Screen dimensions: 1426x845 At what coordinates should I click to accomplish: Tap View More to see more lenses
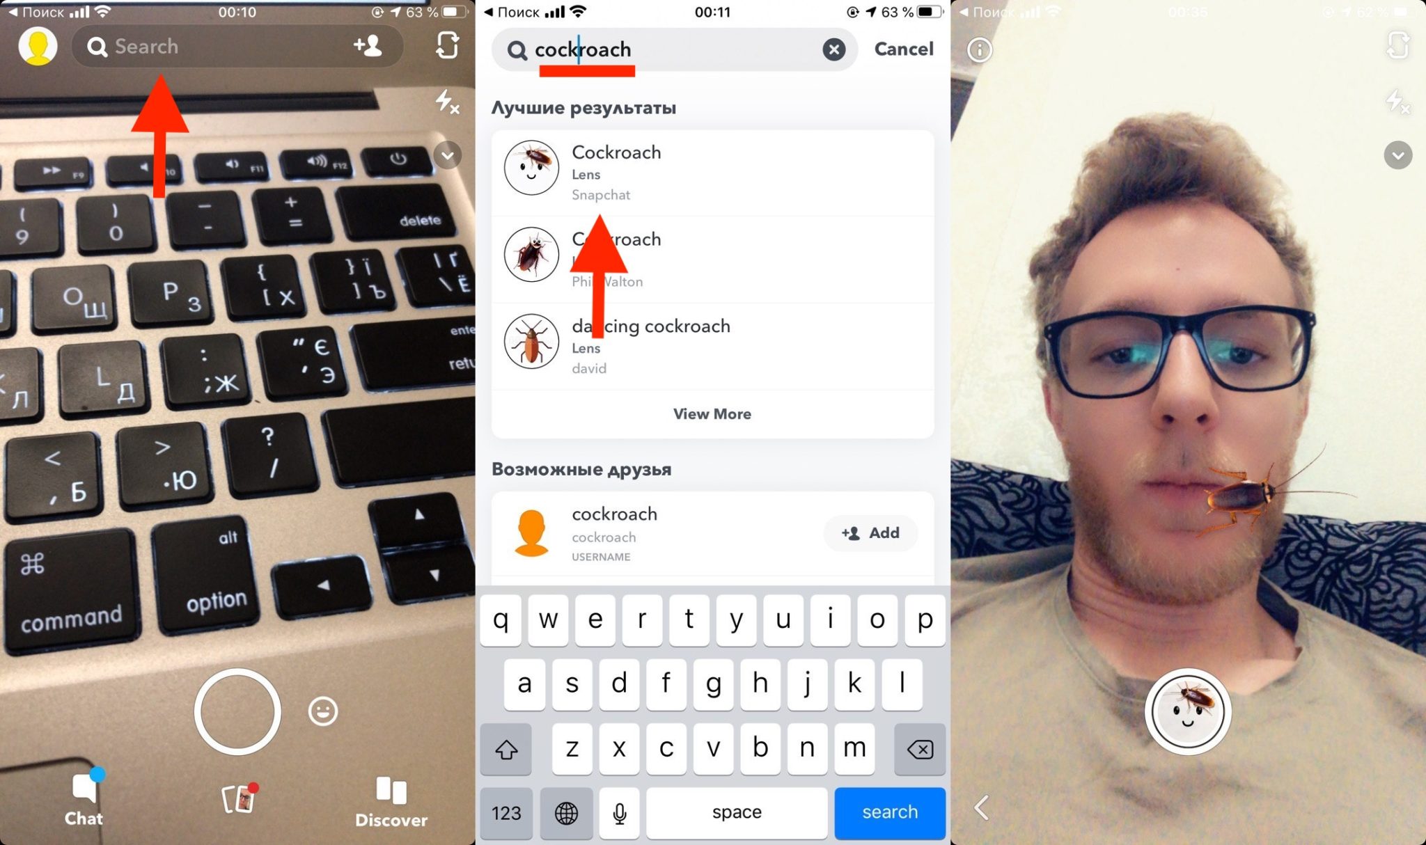coord(712,413)
